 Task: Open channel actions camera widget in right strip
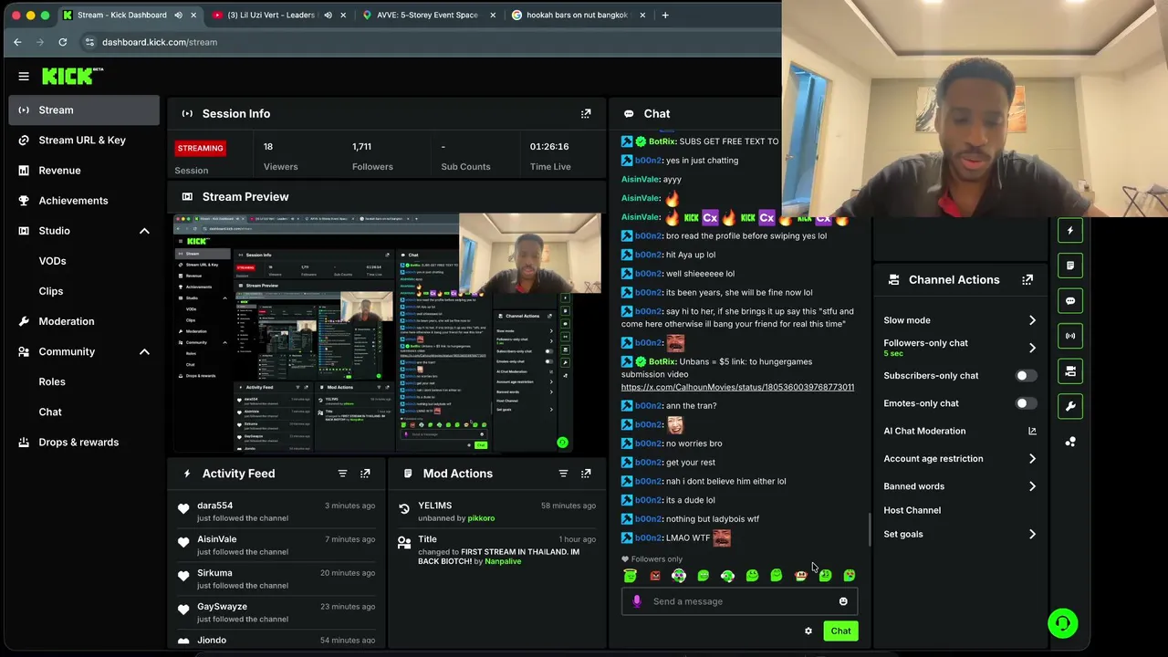[x=1070, y=371]
